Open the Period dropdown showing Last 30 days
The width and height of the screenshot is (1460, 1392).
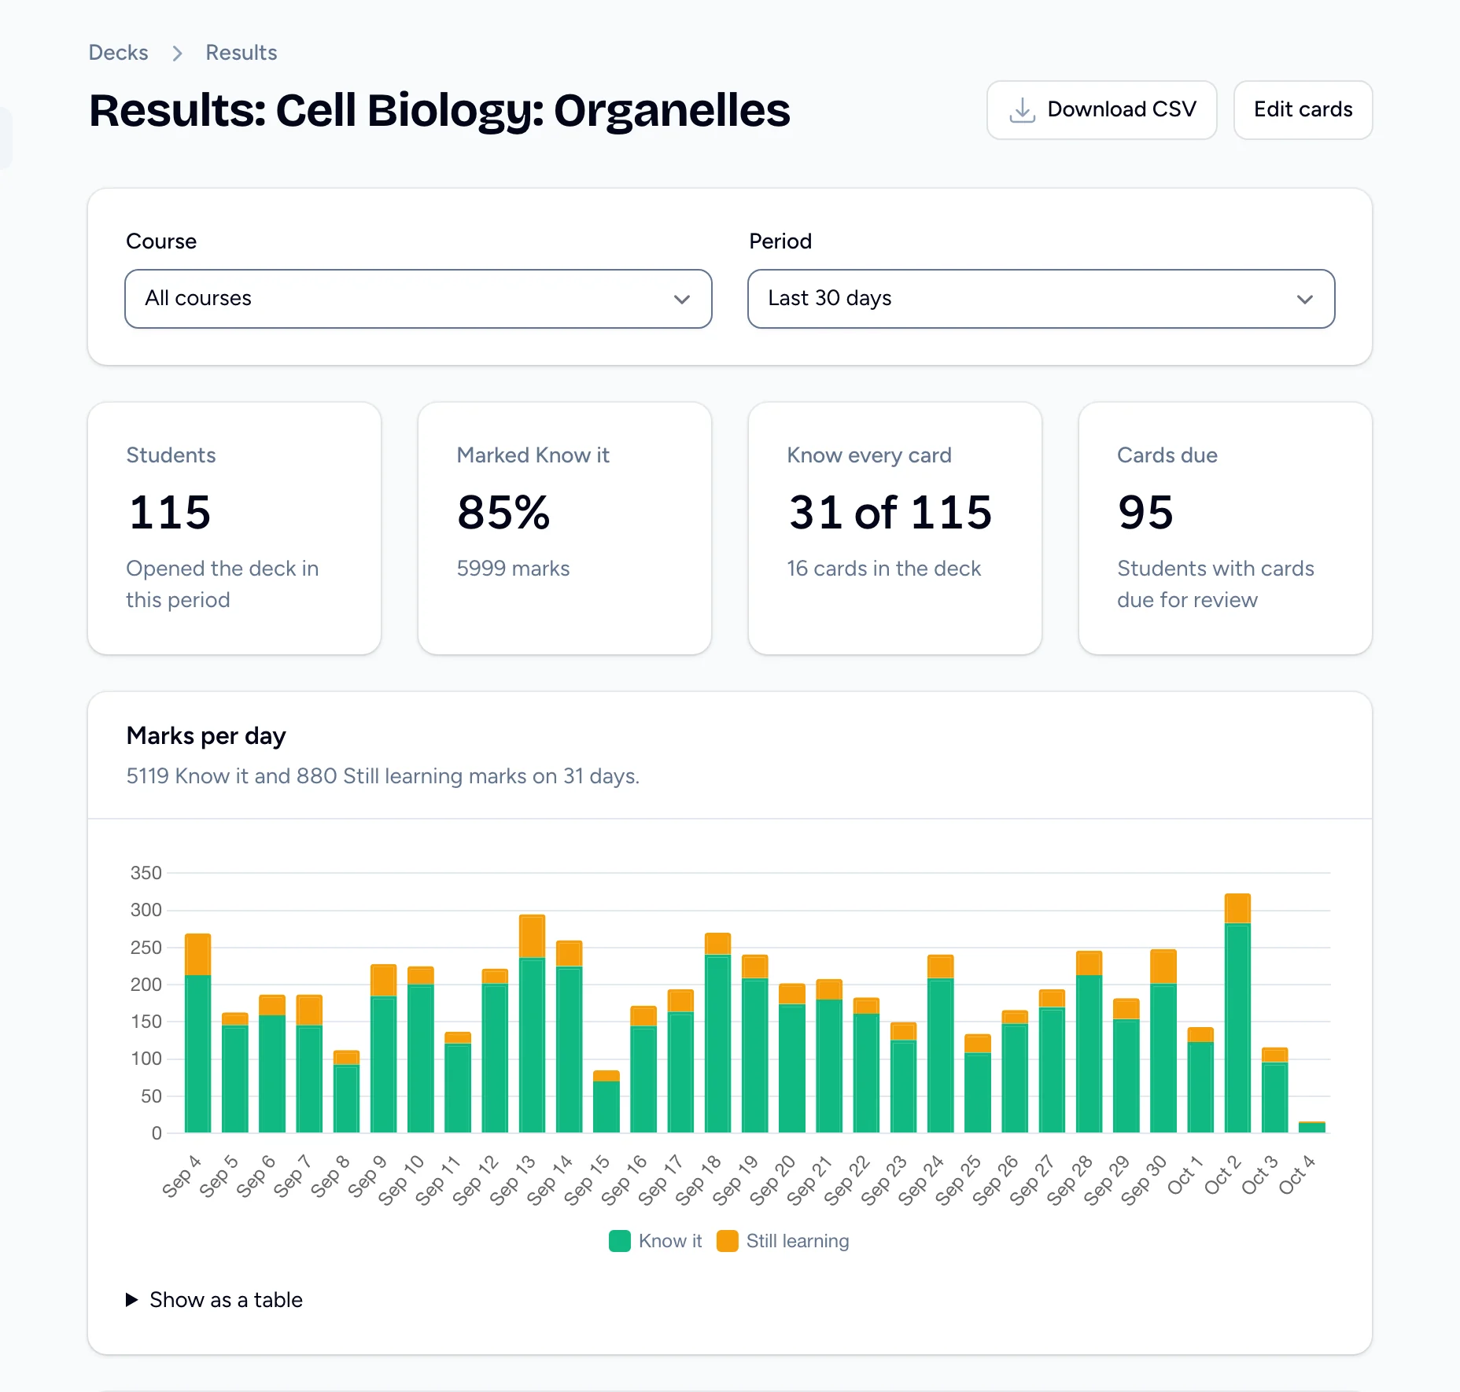click(1041, 299)
